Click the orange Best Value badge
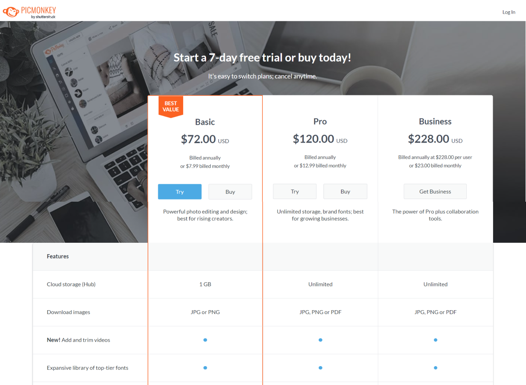 pyautogui.click(x=171, y=106)
